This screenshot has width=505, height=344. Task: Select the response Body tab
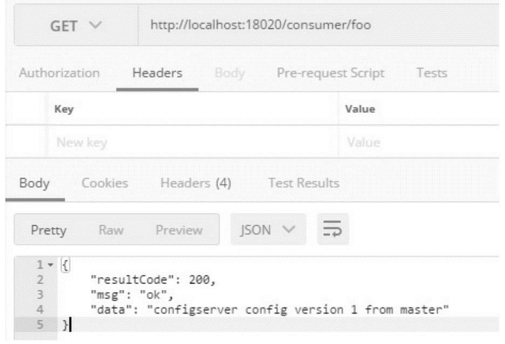pyautogui.click(x=35, y=183)
